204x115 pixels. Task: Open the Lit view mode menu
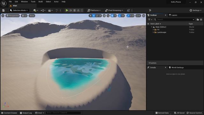coord(24,16)
